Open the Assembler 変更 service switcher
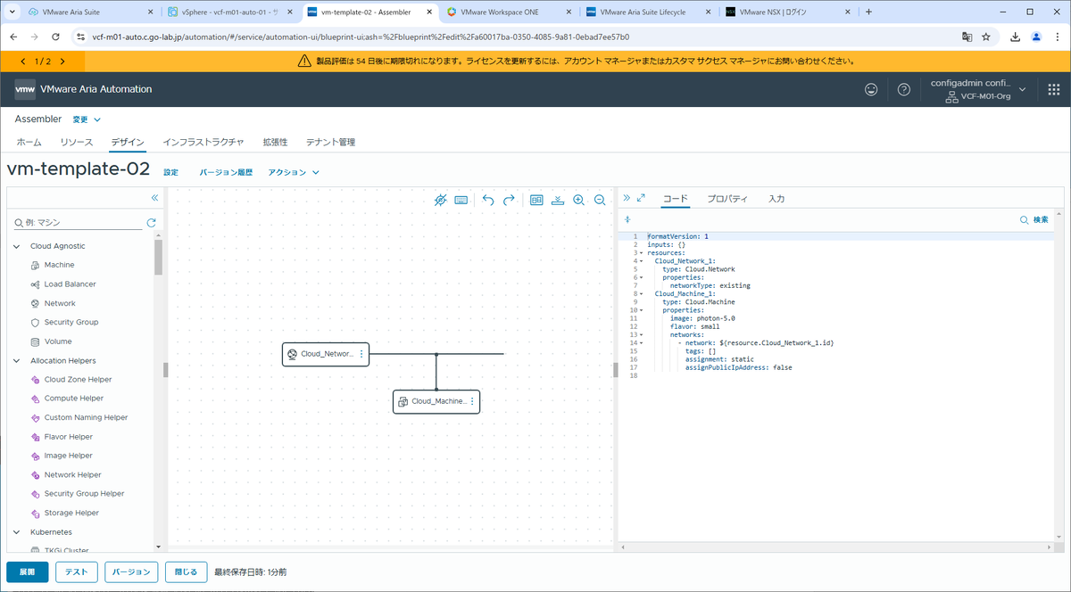The width and height of the screenshot is (1071, 592). coord(87,119)
